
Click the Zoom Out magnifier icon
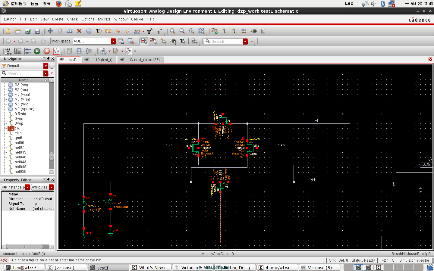182,31
